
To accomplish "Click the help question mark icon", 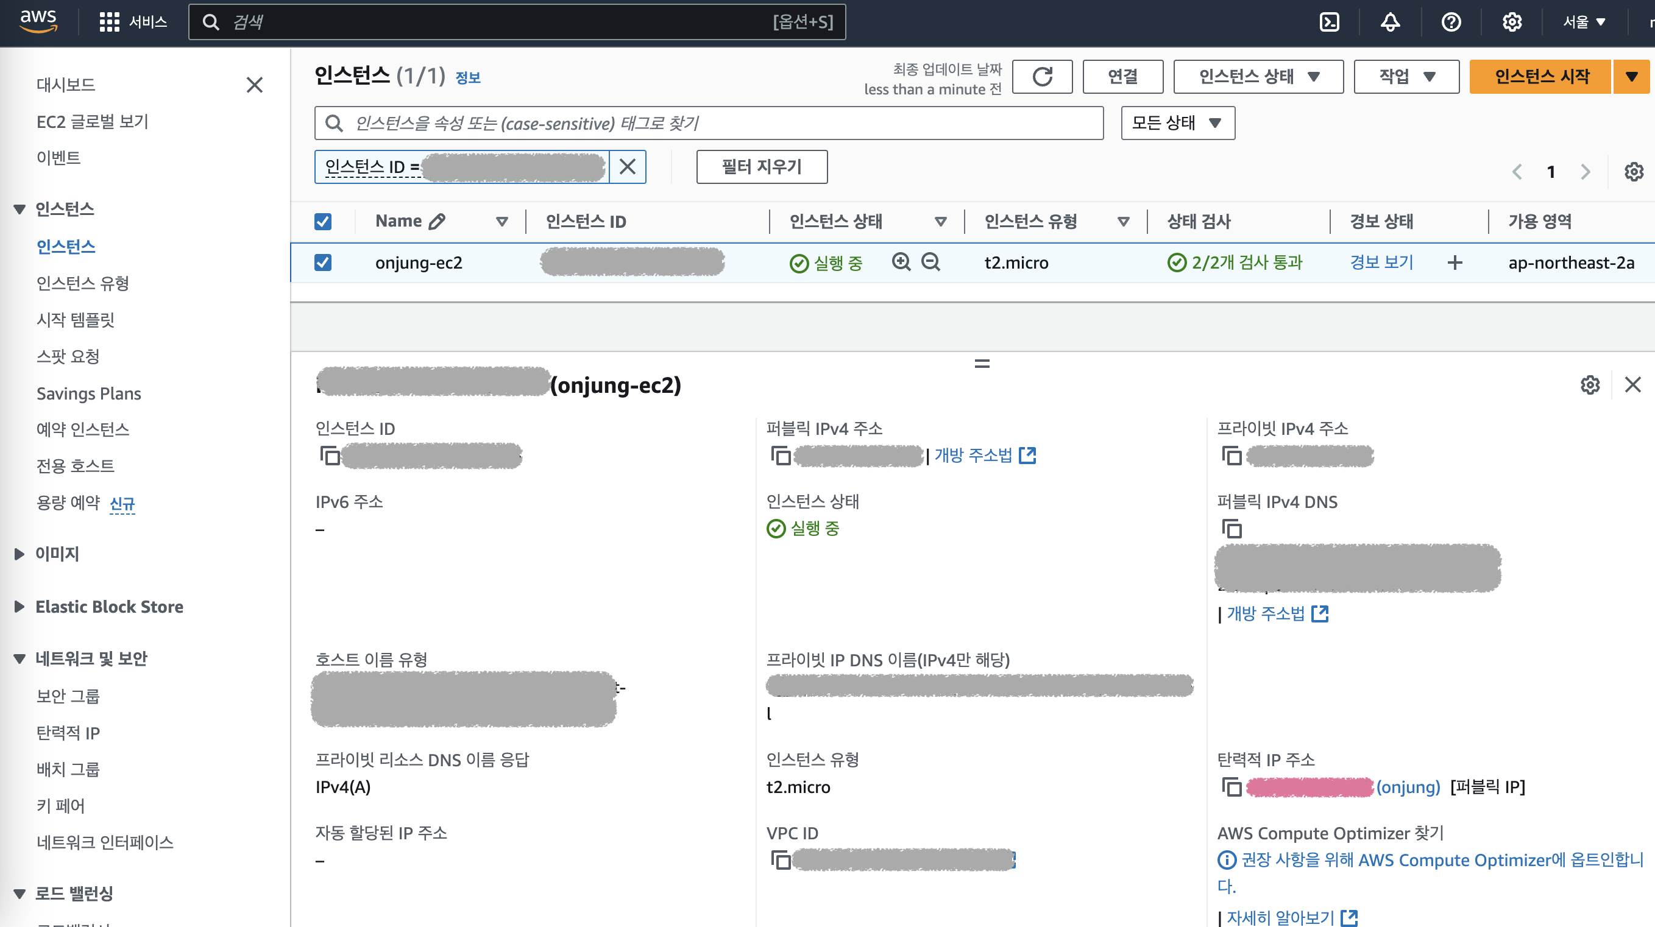I will pos(1451,22).
